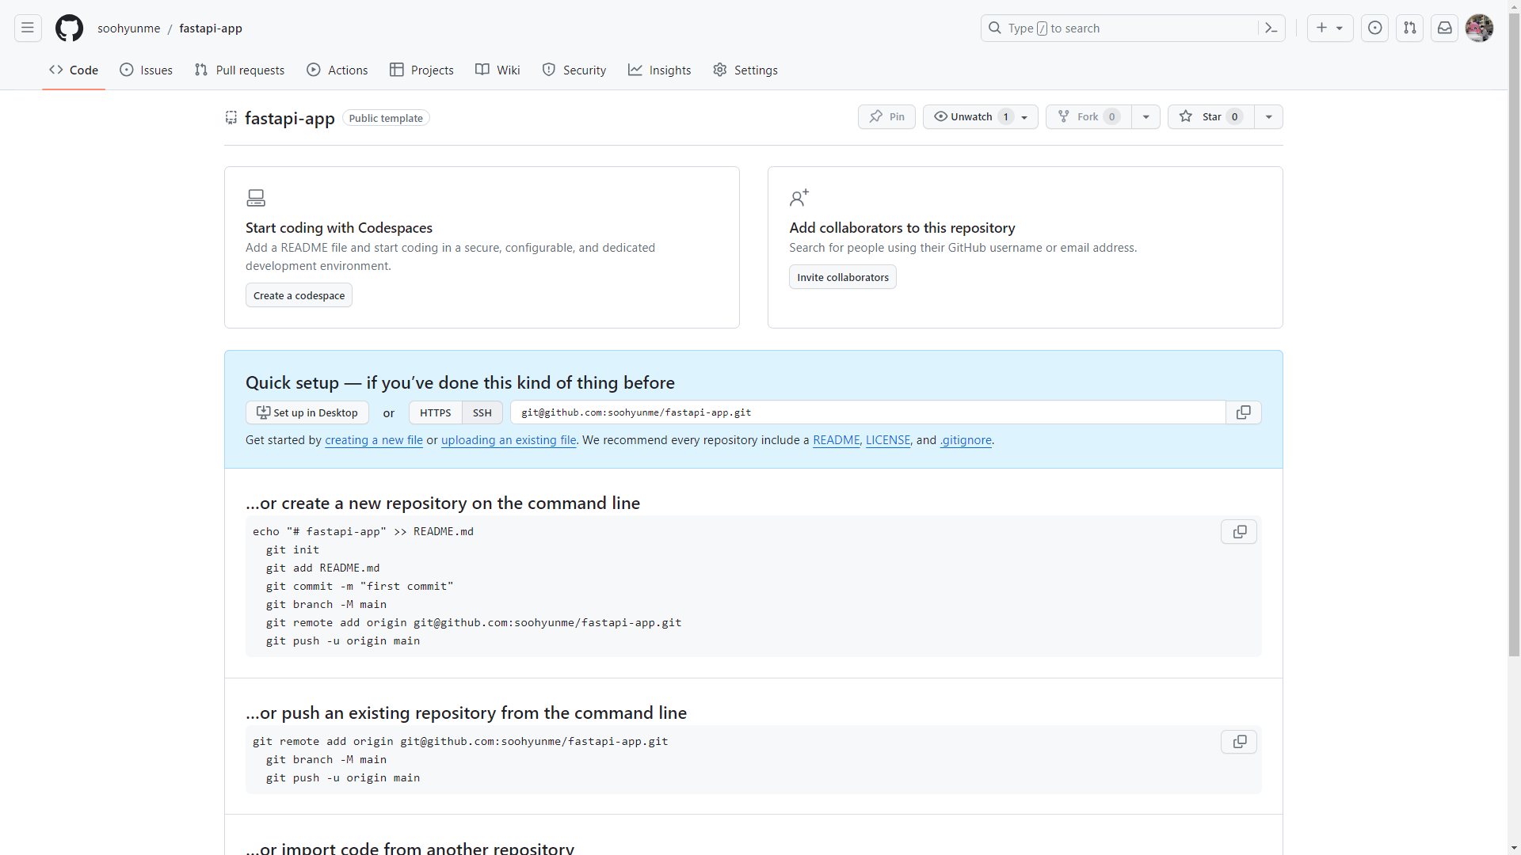Click the add collaborator person icon

click(799, 197)
